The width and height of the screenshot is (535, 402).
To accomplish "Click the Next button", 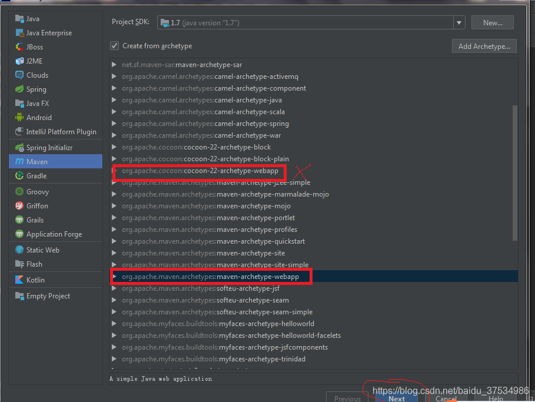I will [397, 398].
